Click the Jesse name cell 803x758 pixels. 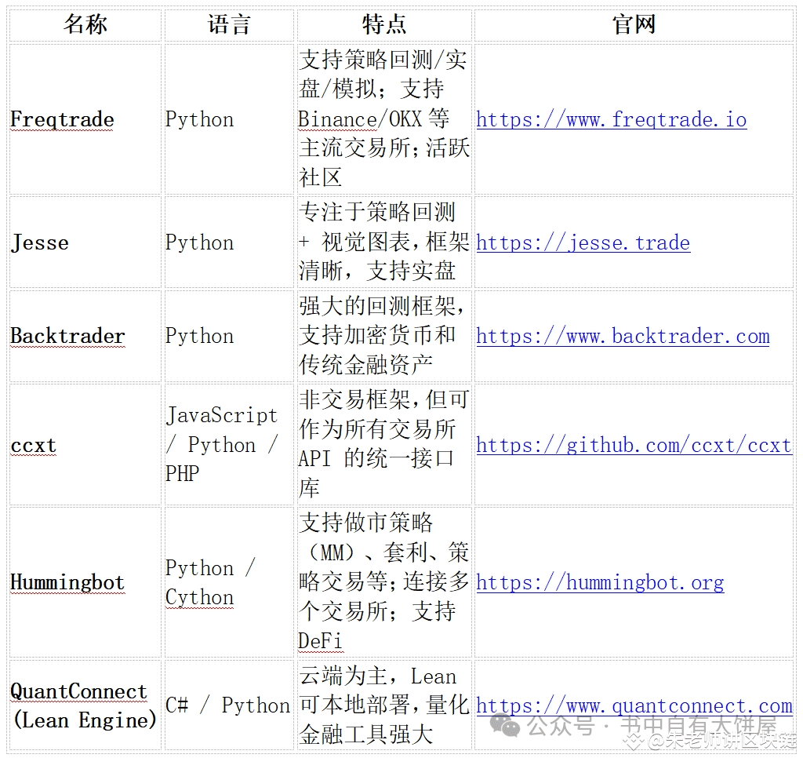click(x=40, y=242)
